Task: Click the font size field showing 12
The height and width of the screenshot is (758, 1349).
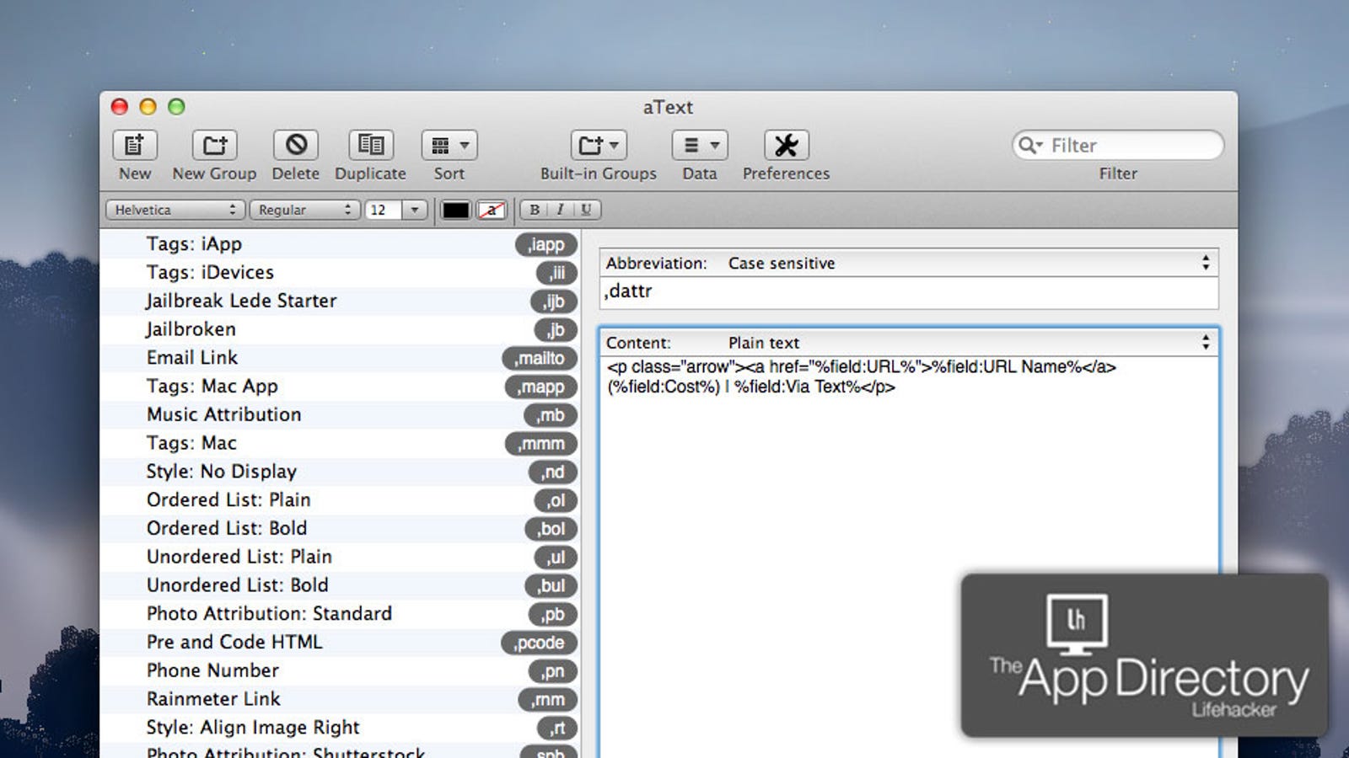Action: (x=384, y=210)
